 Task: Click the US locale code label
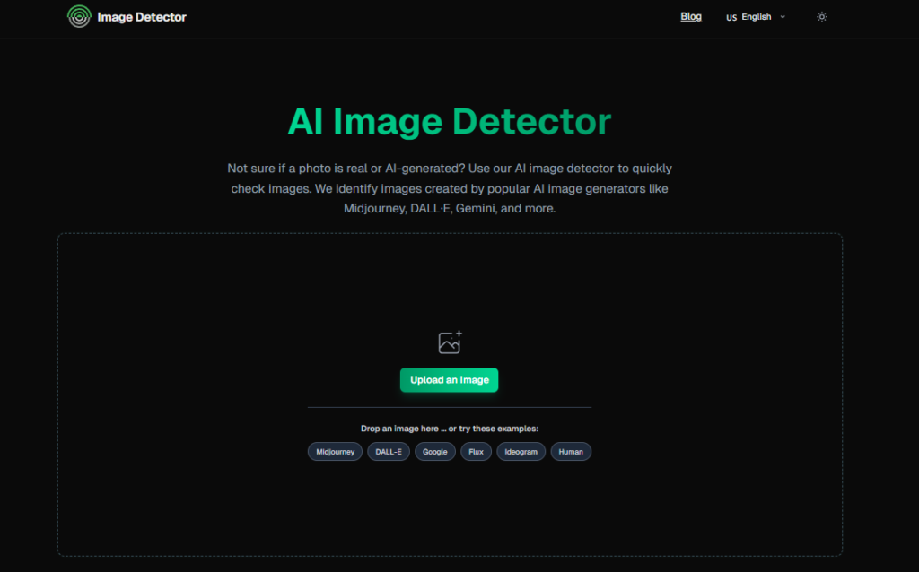pos(731,17)
